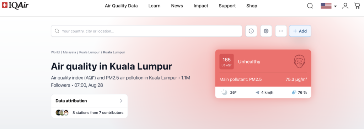This screenshot has height=129, width=364.
Task: Click contributor avatars in Data attribution
Action: point(62,113)
